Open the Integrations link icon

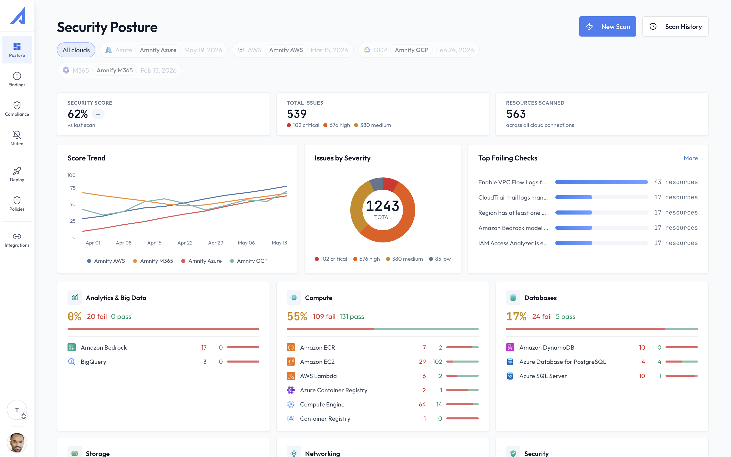(17, 236)
